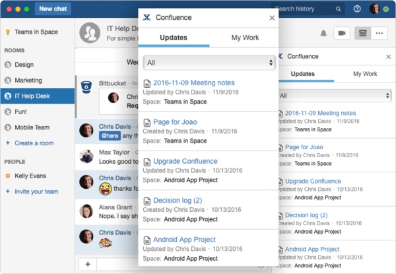The height and width of the screenshot is (274, 396).
Task: Toggle the sidebar list view icon
Action: pyautogui.click(x=362, y=33)
